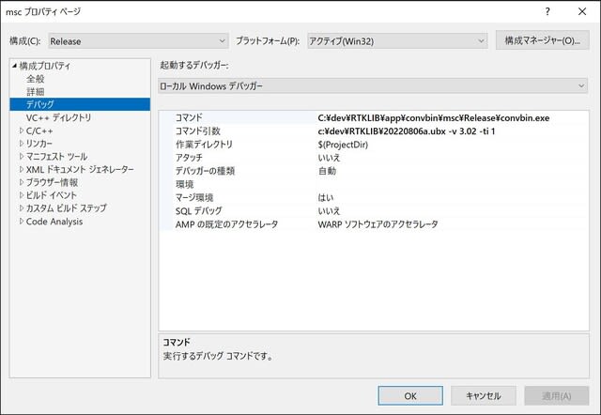601x415 pixels.
Task: Select the カスタム ビルド ステップ label
Action: [x=67, y=208]
